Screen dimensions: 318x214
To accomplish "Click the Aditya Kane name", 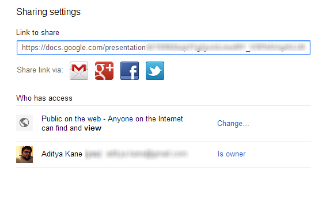I will pos(62,154).
